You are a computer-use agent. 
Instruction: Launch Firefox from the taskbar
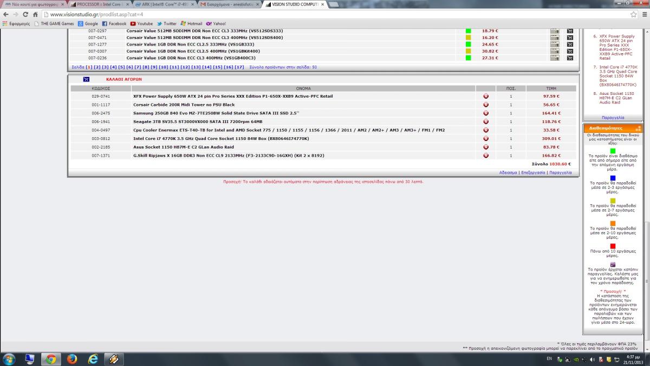pyautogui.click(x=71, y=359)
